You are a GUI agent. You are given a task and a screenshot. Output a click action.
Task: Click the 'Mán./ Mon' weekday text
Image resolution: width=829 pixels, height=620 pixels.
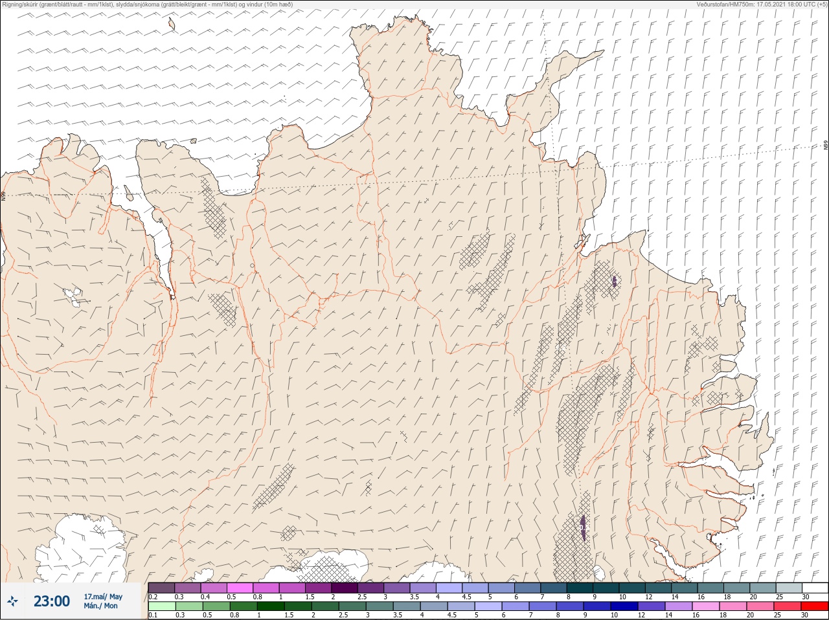101,606
